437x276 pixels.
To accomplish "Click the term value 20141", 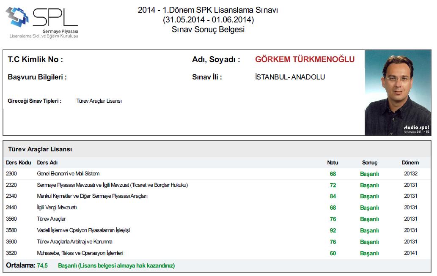I will click(x=410, y=253).
